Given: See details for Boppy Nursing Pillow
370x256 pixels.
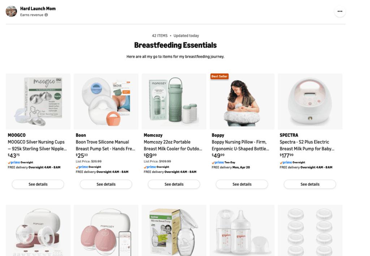Looking at the screenshot, I should pyautogui.click(x=242, y=184).
